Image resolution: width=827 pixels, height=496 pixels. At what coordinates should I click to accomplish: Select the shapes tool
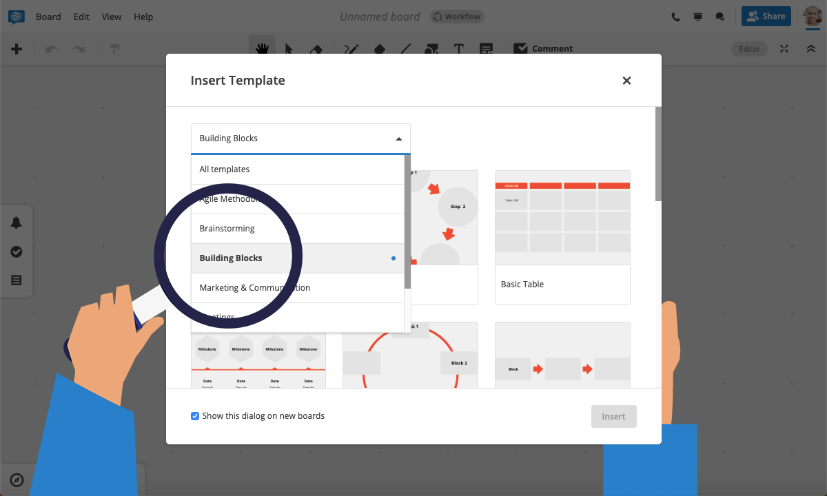pos(431,49)
